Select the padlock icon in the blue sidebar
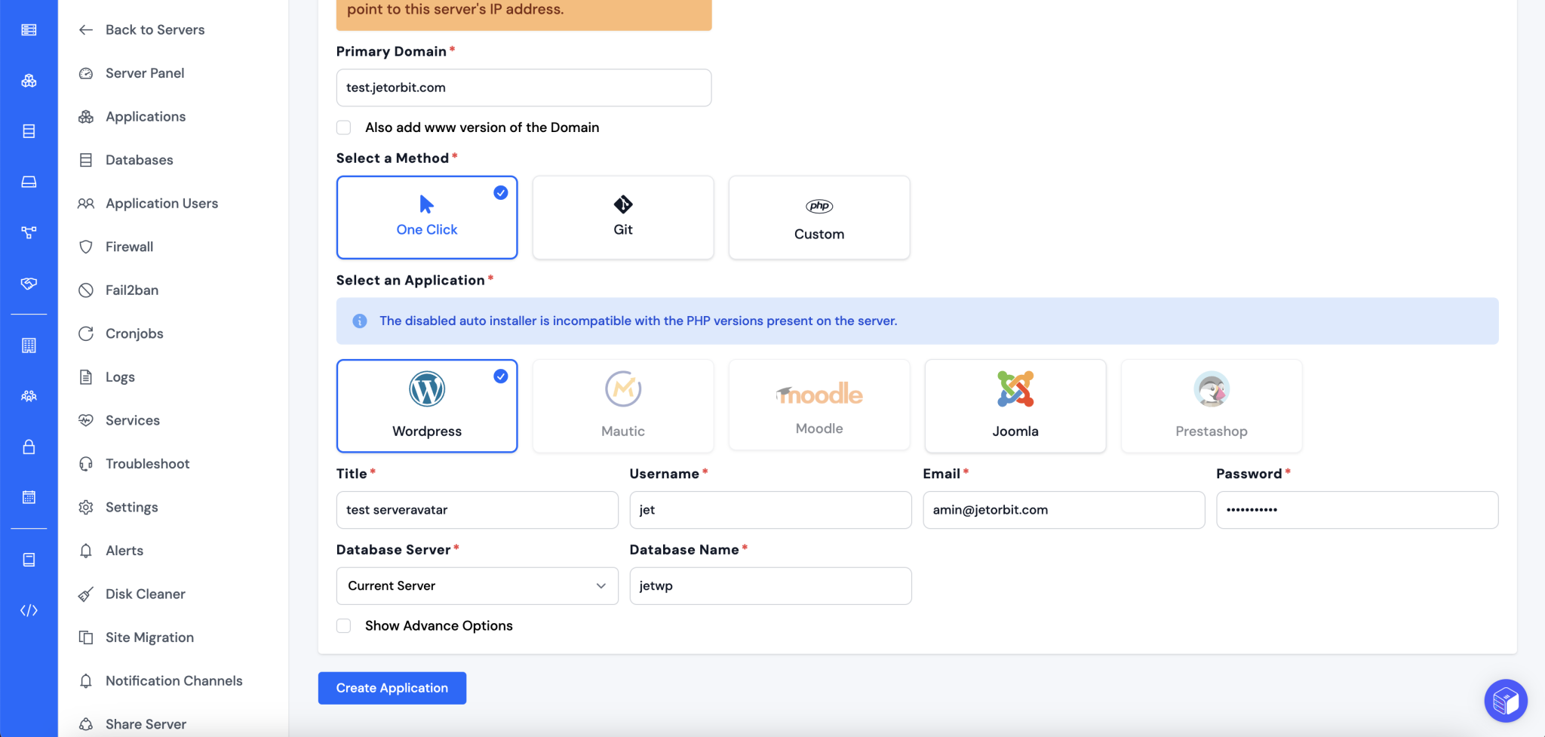This screenshot has width=1545, height=737. (x=29, y=447)
